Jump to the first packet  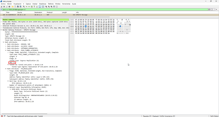pyautogui.click(x=34, y=7)
